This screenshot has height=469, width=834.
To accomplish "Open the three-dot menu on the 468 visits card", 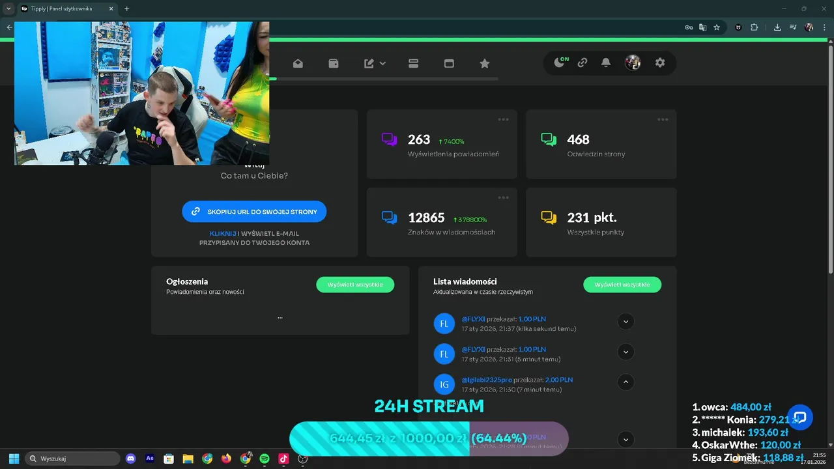I will point(663,119).
